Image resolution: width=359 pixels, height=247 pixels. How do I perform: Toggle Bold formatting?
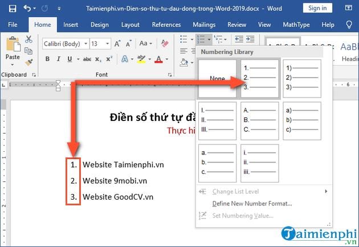pos(47,59)
